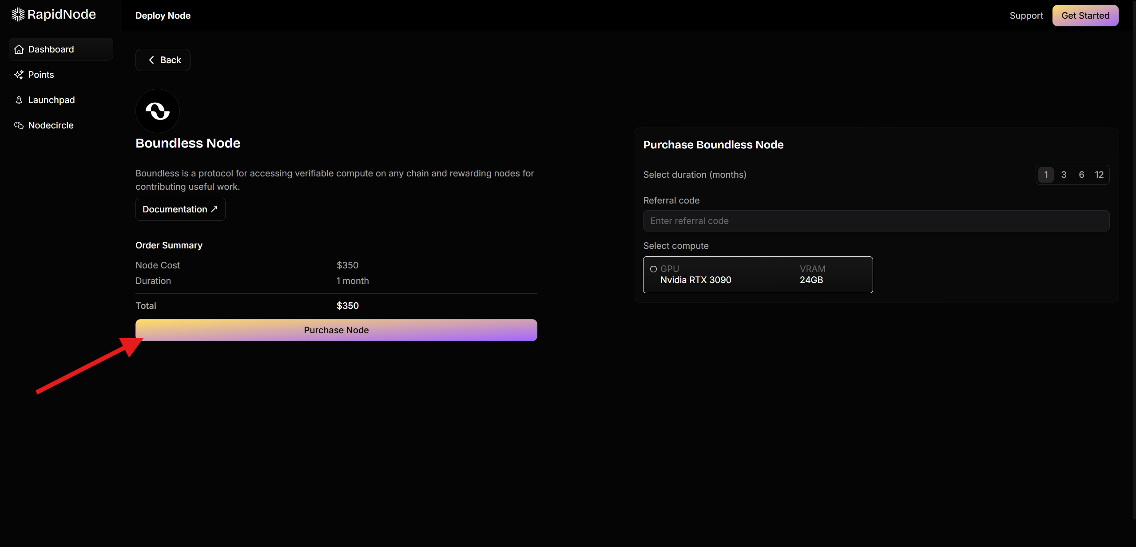This screenshot has height=547, width=1136.
Task: Click the back chevron arrow icon
Action: pos(151,60)
